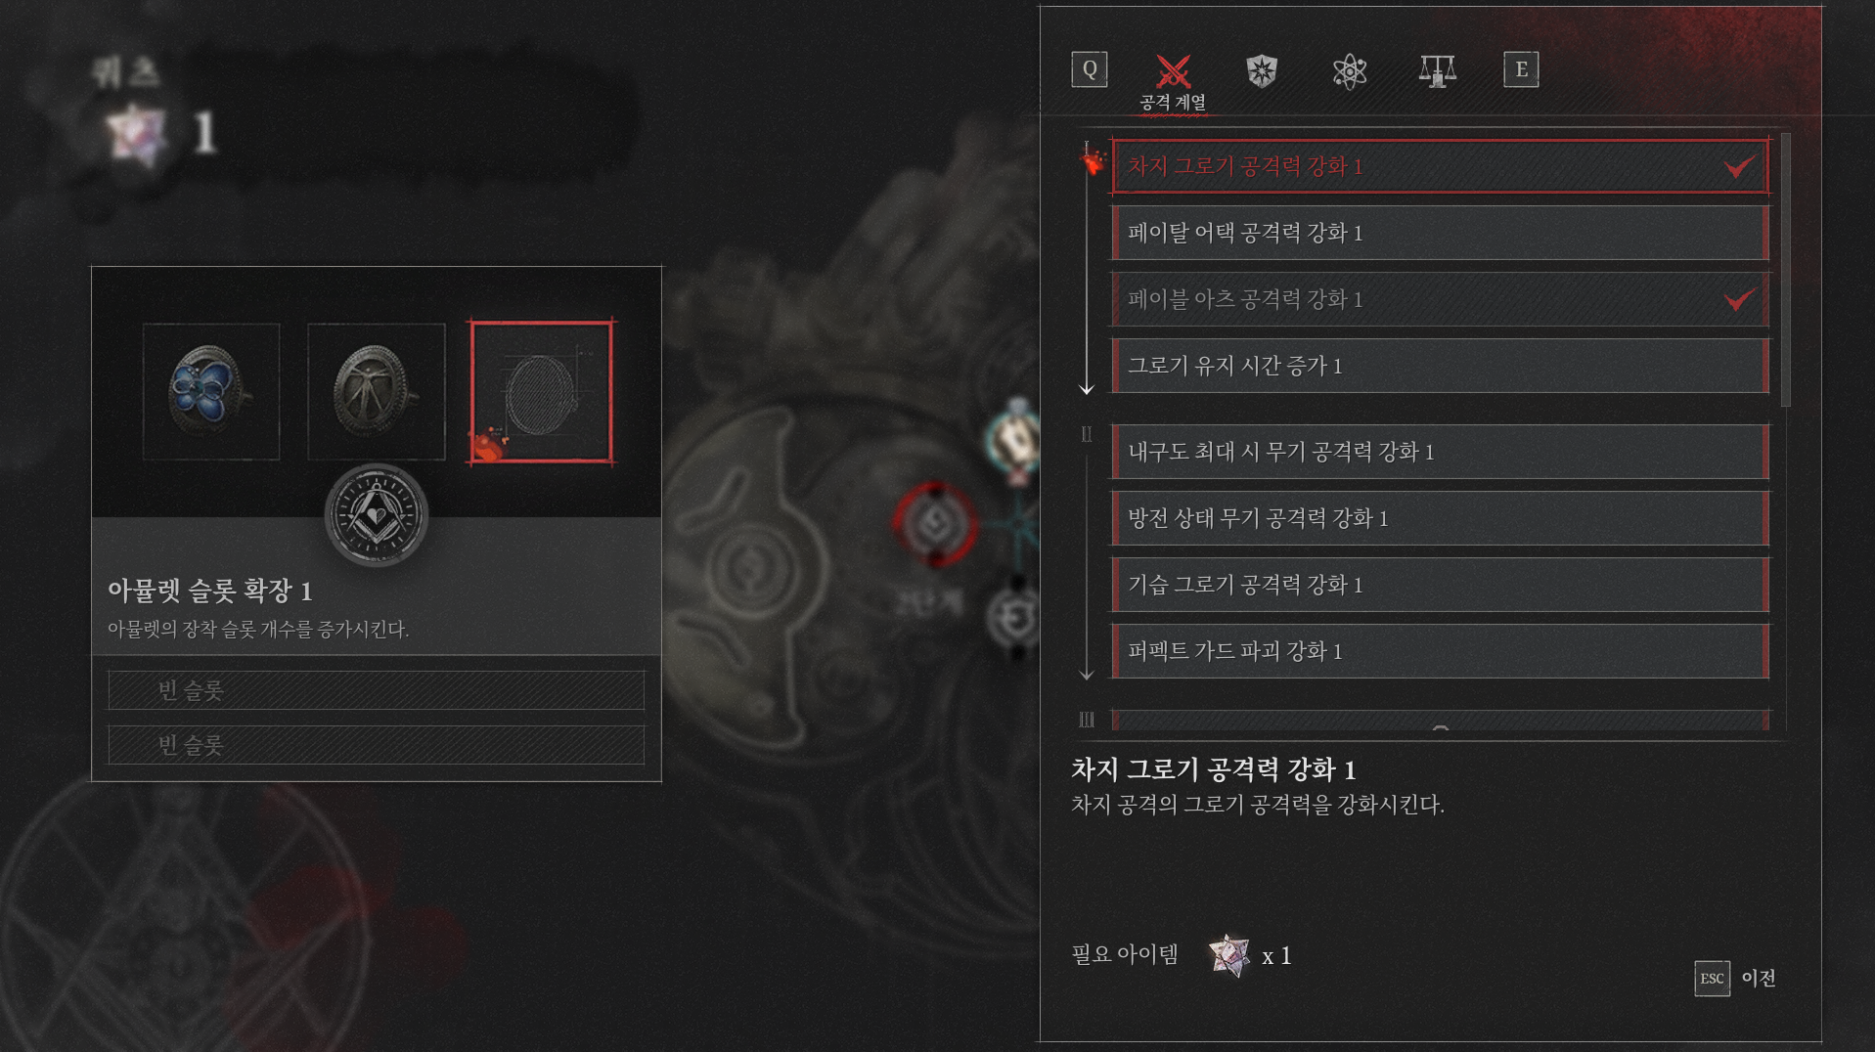Viewport: 1875px width, 1052px height.
Task: Click the first 빈 슬롯 empty slot
Action: click(x=377, y=690)
